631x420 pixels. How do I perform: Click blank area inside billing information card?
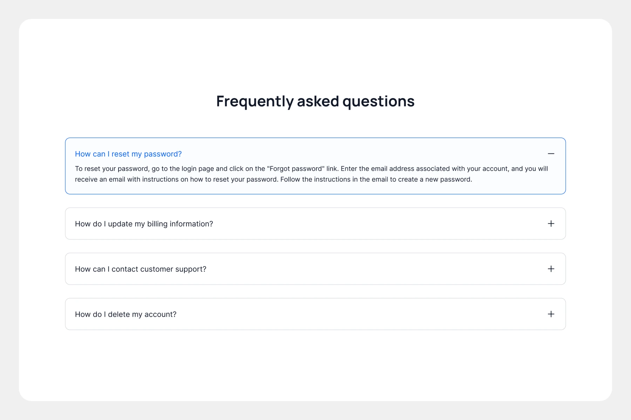coord(379,224)
